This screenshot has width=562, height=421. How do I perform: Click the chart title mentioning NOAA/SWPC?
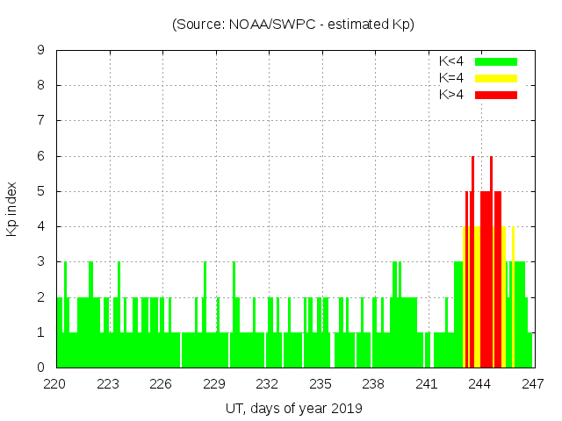coord(293,25)
